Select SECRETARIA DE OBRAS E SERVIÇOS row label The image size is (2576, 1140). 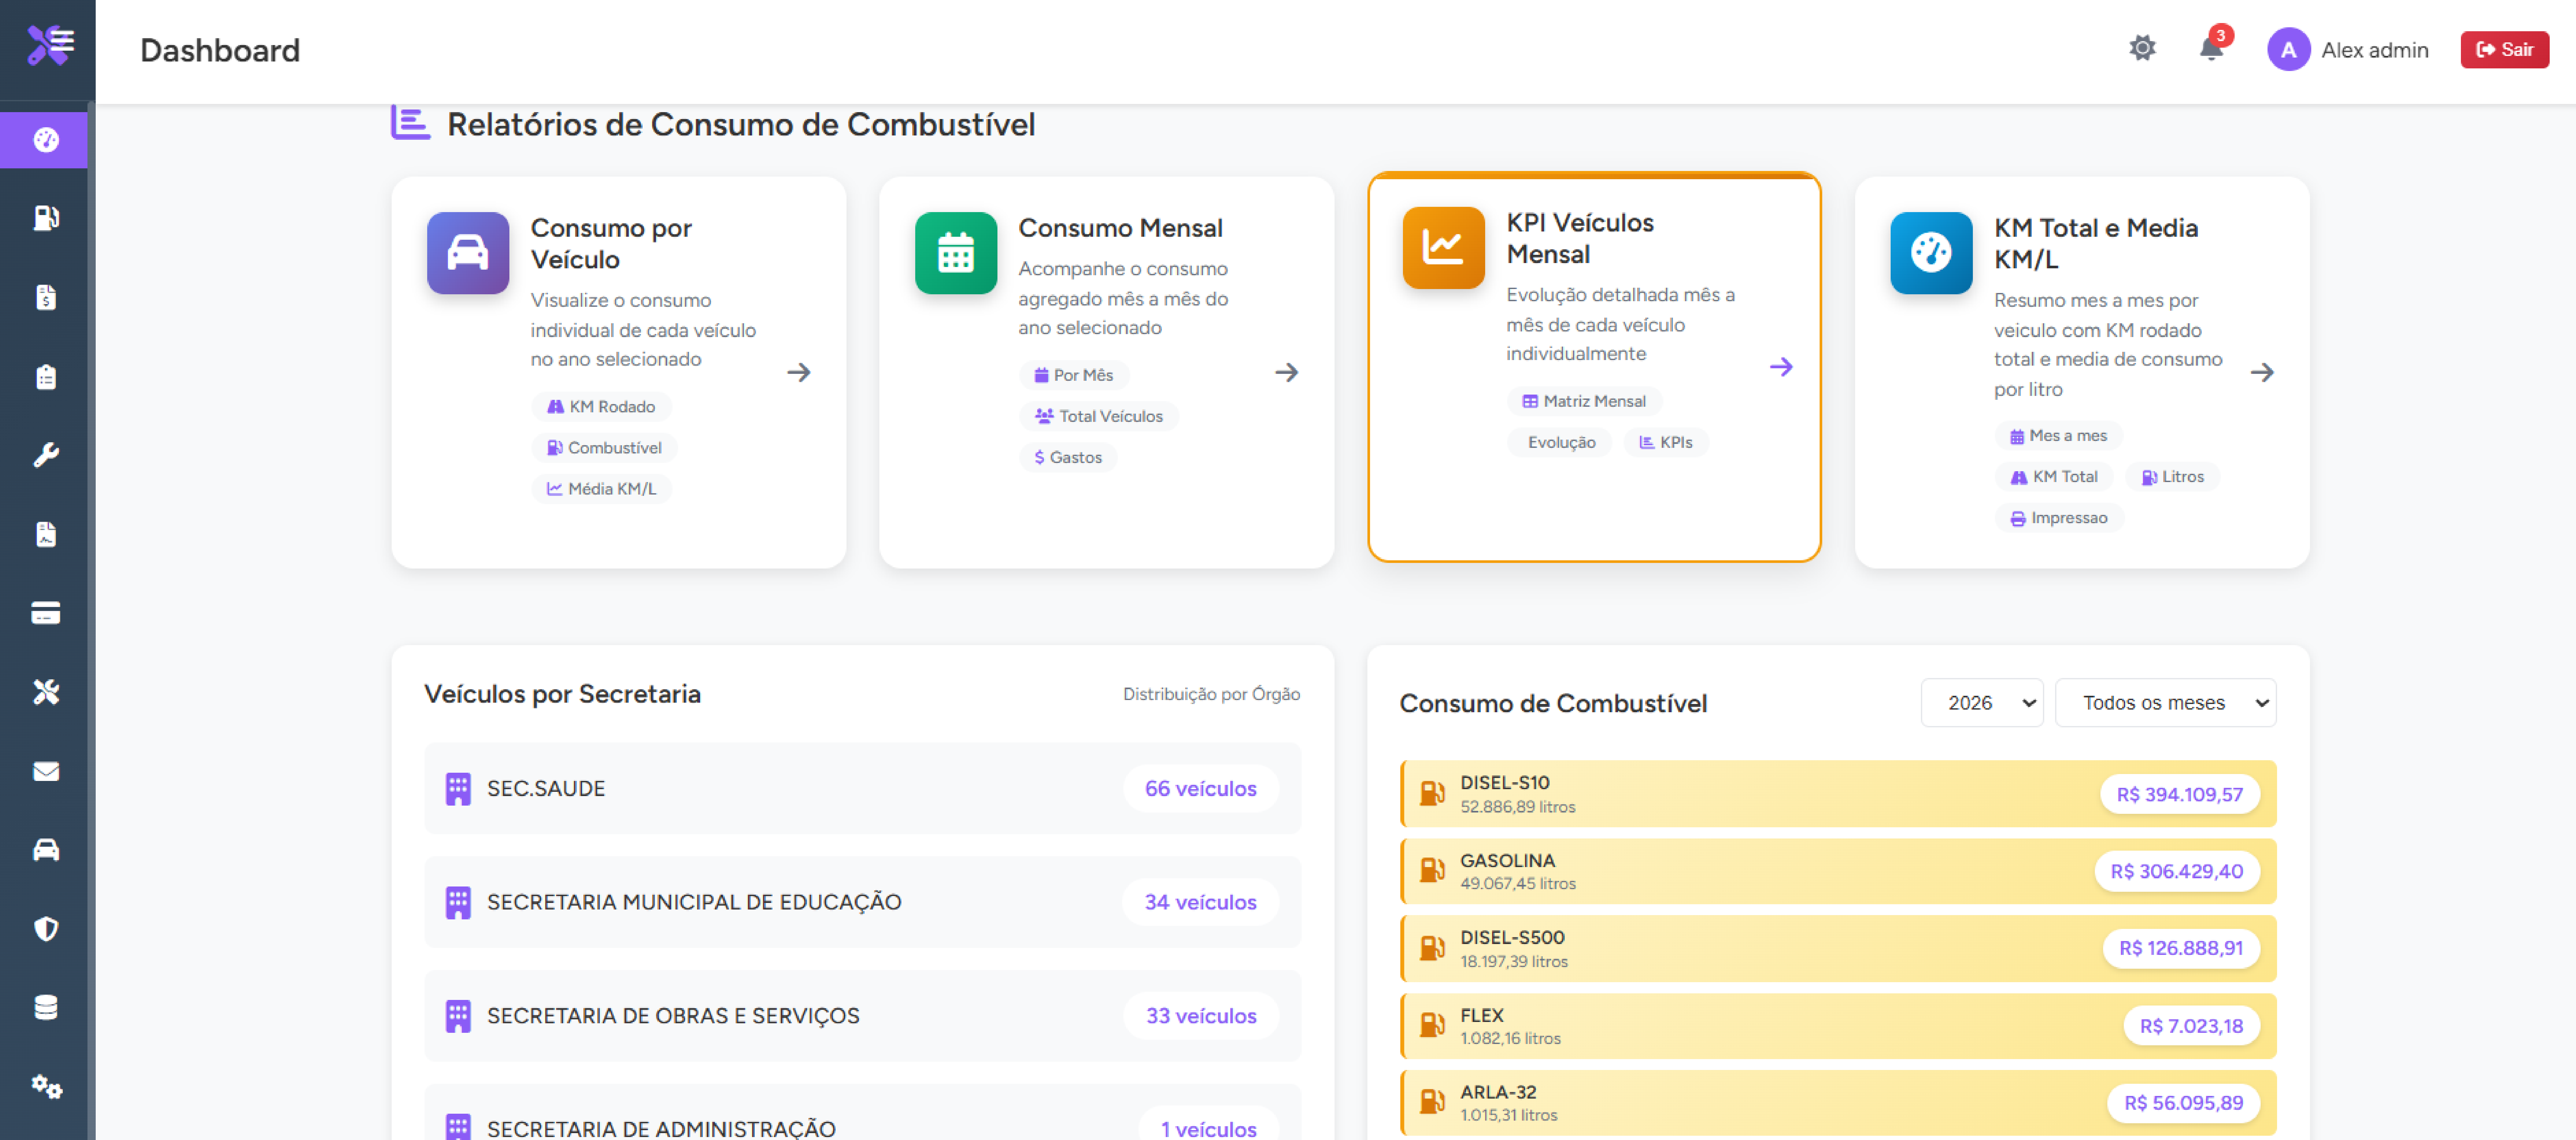coord(673,1016)
